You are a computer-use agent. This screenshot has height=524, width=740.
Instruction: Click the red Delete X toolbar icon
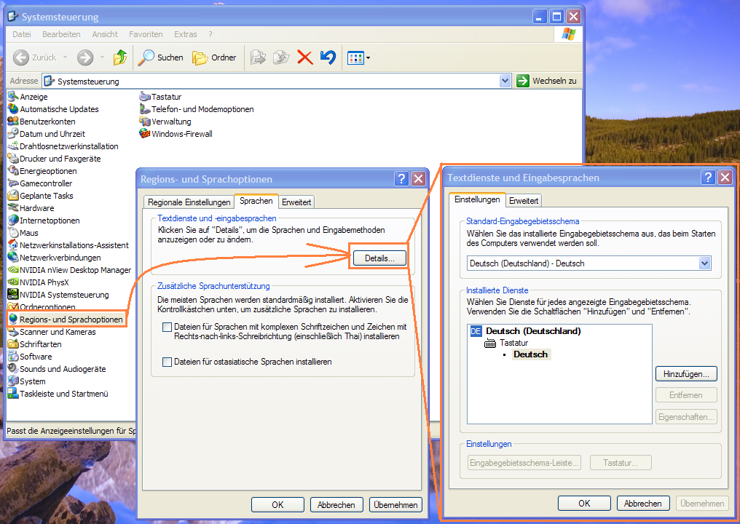pyautogui.click(x=305, y=57)
